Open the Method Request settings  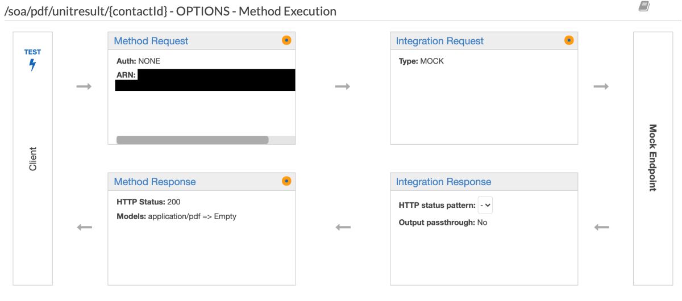151,41
